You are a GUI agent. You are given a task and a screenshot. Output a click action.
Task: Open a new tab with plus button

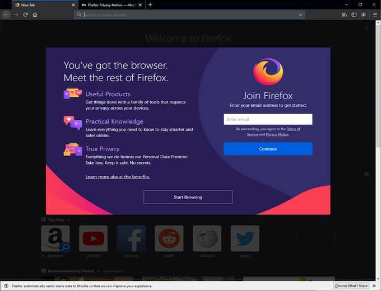[150, 4]
